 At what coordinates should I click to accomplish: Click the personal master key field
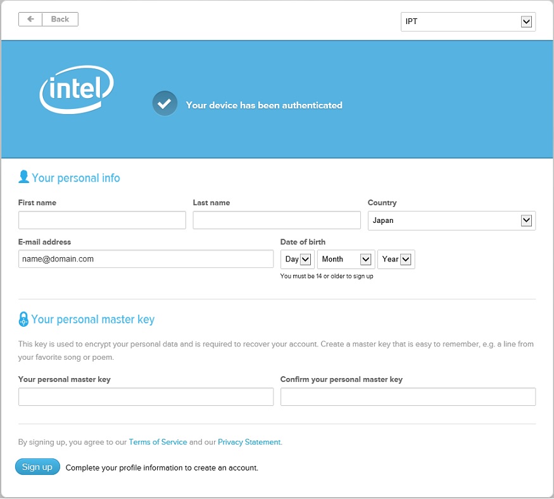tap(146, 397)
